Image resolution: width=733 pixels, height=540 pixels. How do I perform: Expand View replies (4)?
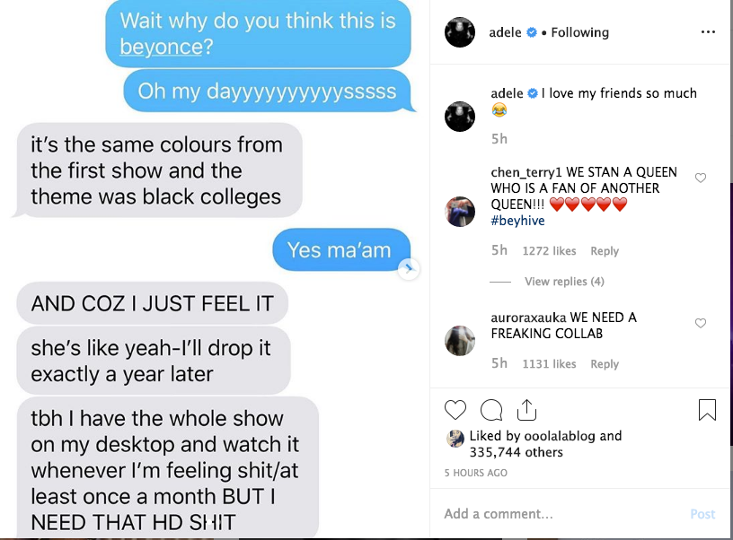[x=564, y=282]
